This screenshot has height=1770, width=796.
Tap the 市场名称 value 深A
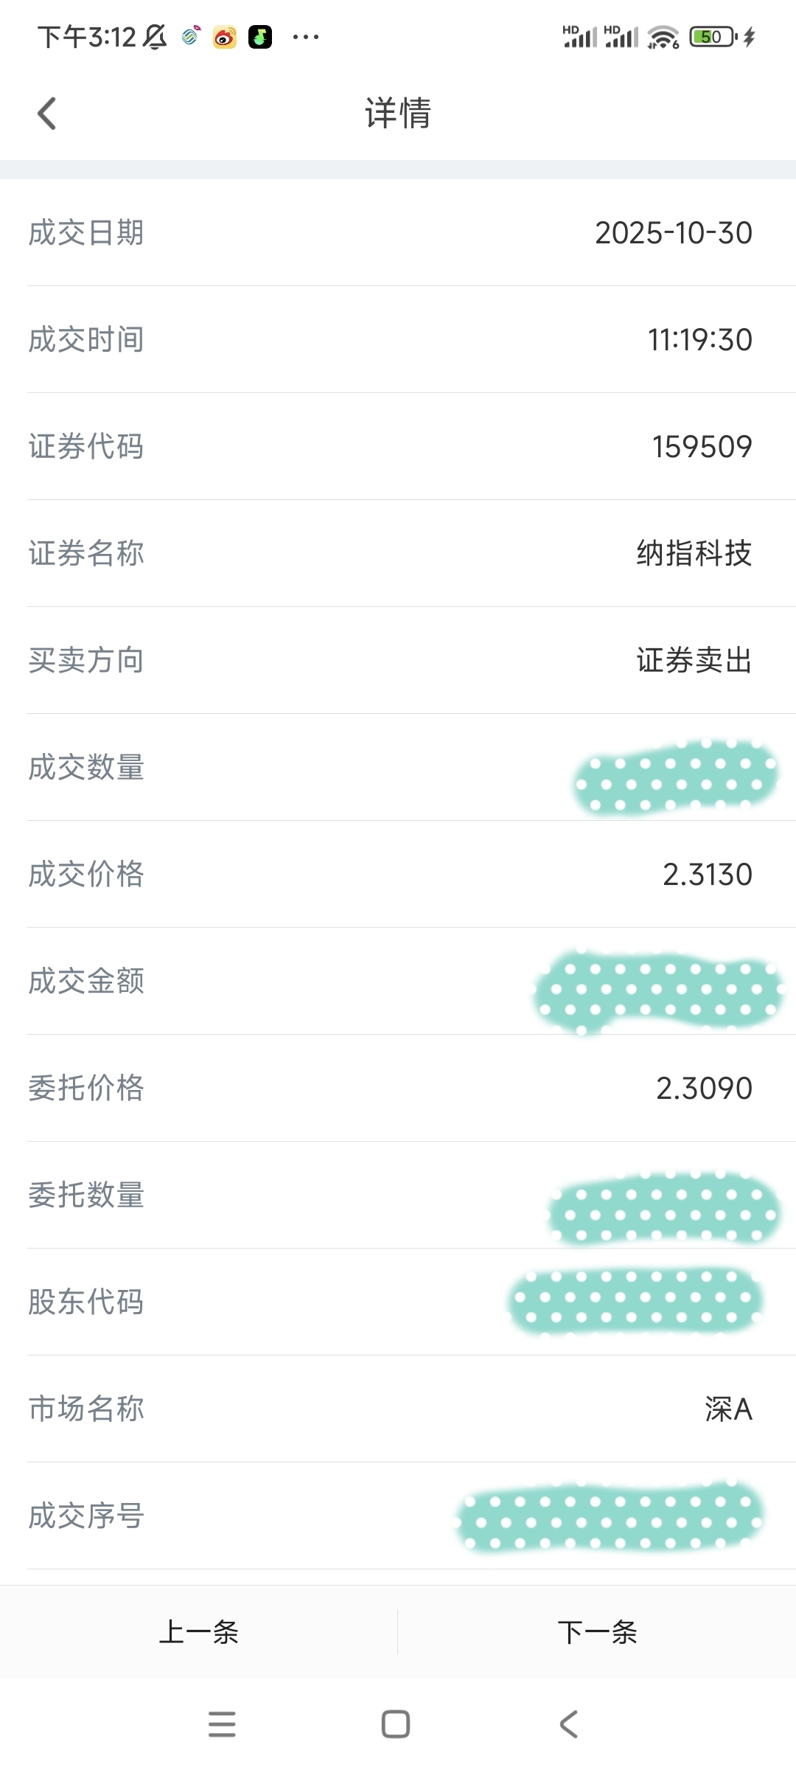point(727,1409)
